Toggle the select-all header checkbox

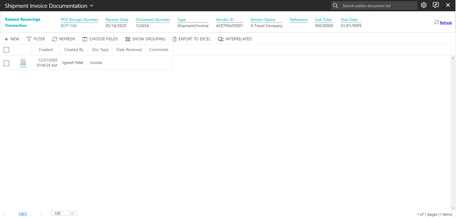coord(6,50)
